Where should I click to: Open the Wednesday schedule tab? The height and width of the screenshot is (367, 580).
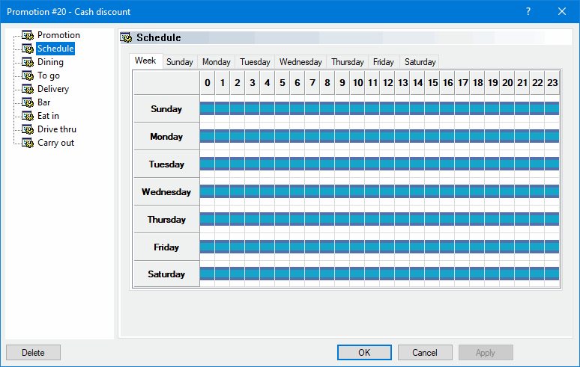[300, 62]
